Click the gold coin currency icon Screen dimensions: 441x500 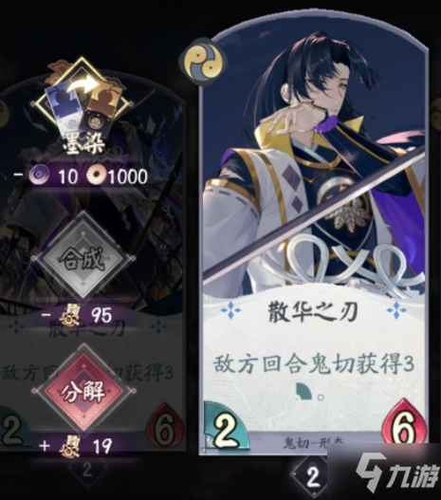click(x=97, y=176)
